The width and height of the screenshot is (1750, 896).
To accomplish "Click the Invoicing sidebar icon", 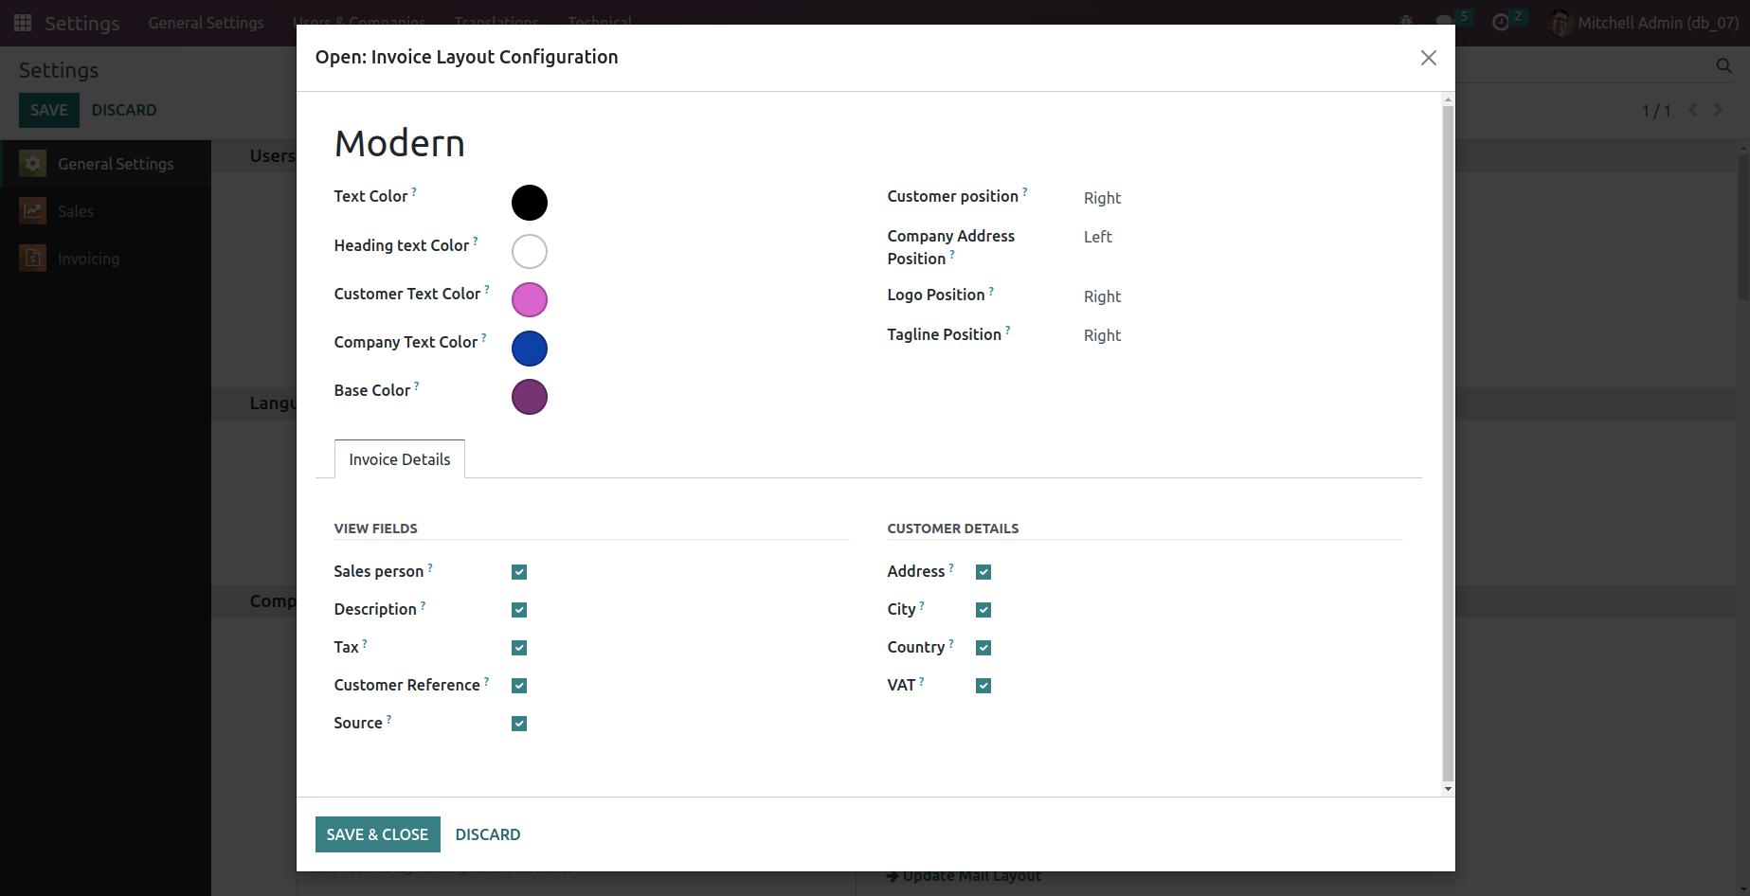I will (33, 259).
